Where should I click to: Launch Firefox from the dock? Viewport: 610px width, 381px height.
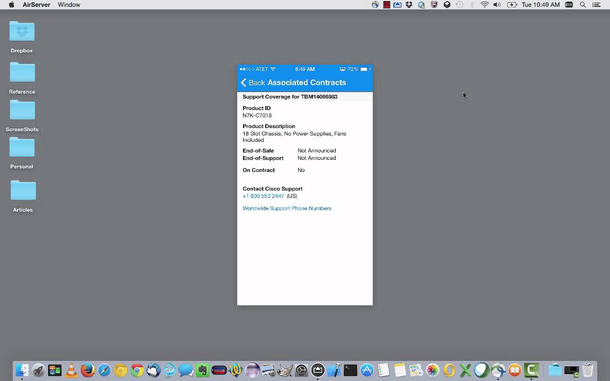[87, 370]
